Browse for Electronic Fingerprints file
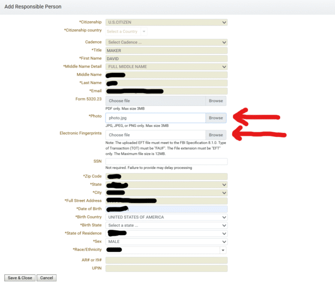Screen dimensions: 335x285 215,135
